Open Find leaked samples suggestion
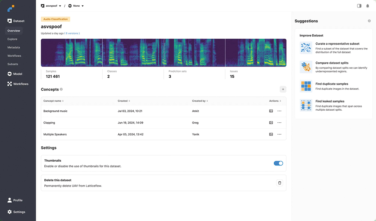The image size is (376, 221). click(x=334, y=105)
